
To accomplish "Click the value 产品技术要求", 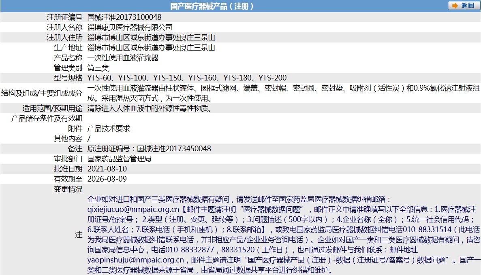I will [x=109, y=128].
